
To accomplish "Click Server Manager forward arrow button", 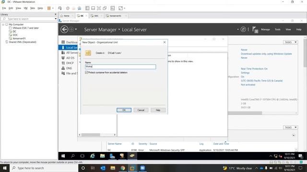I will click(x=71, y=30).
